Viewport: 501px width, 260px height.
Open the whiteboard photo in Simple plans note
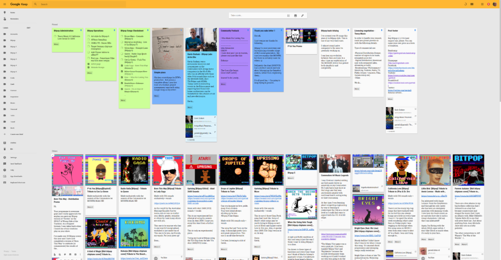168,49
